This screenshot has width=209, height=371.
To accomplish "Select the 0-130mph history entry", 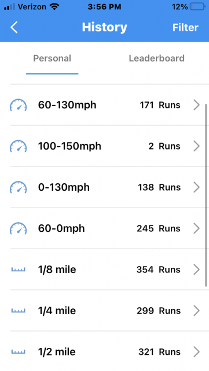I will tap(104, 187).
